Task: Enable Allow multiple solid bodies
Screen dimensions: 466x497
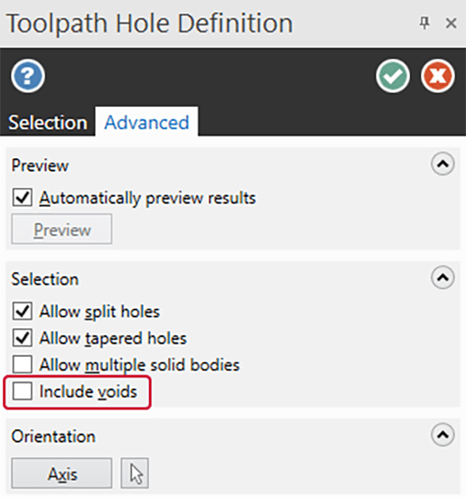Action: pos(23,364)
